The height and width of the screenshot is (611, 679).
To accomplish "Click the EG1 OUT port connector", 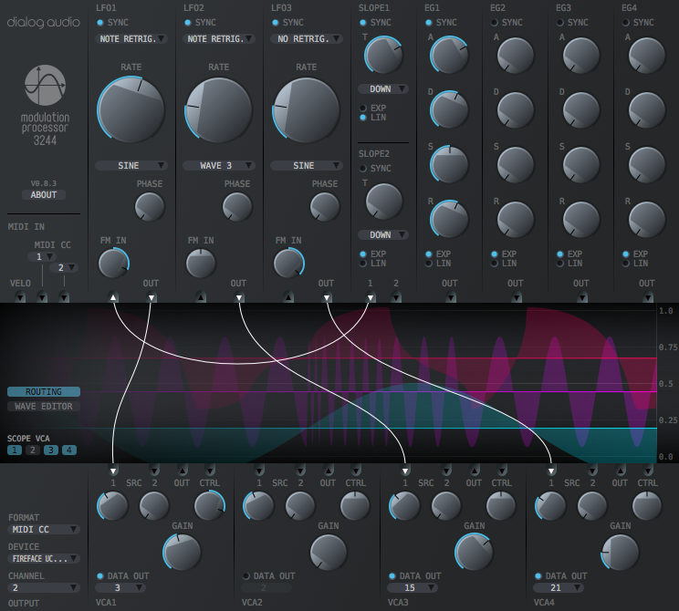I will [449, 297].
